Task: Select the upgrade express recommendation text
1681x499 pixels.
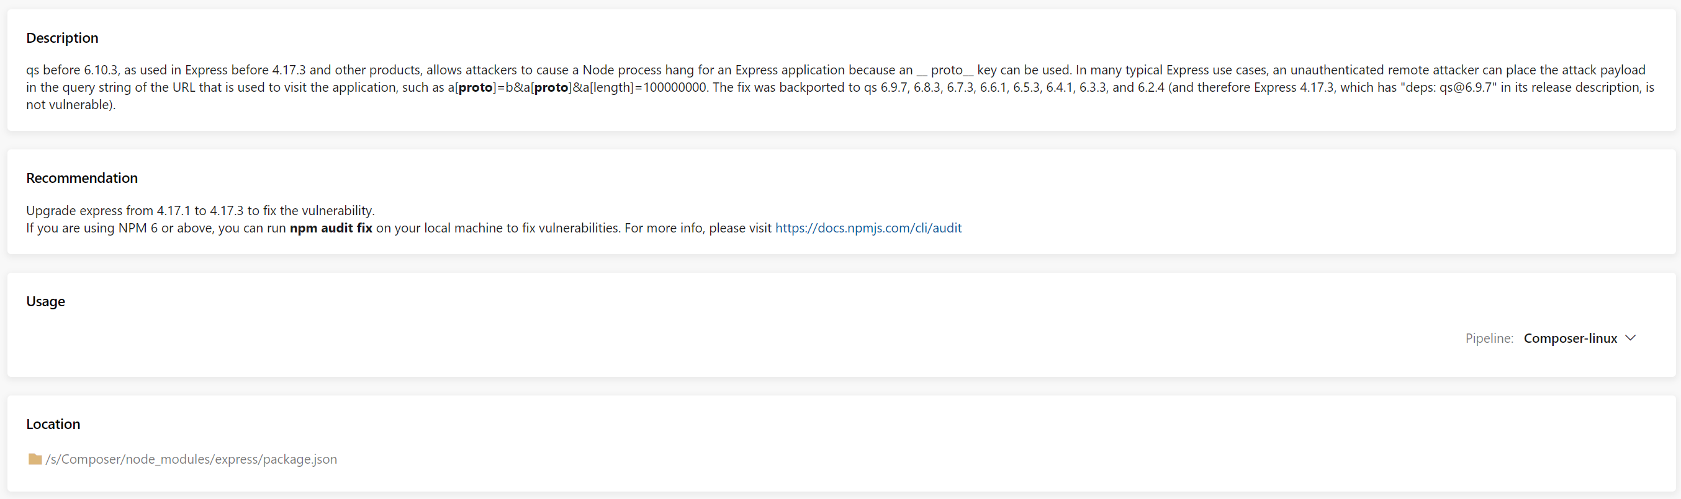Action: pyautogui.click(x=200, y=210)
